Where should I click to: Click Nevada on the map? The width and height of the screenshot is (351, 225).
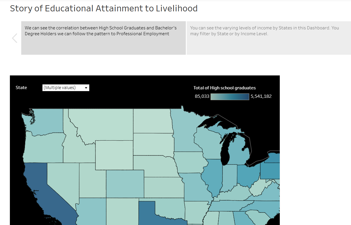coord(63,180)
